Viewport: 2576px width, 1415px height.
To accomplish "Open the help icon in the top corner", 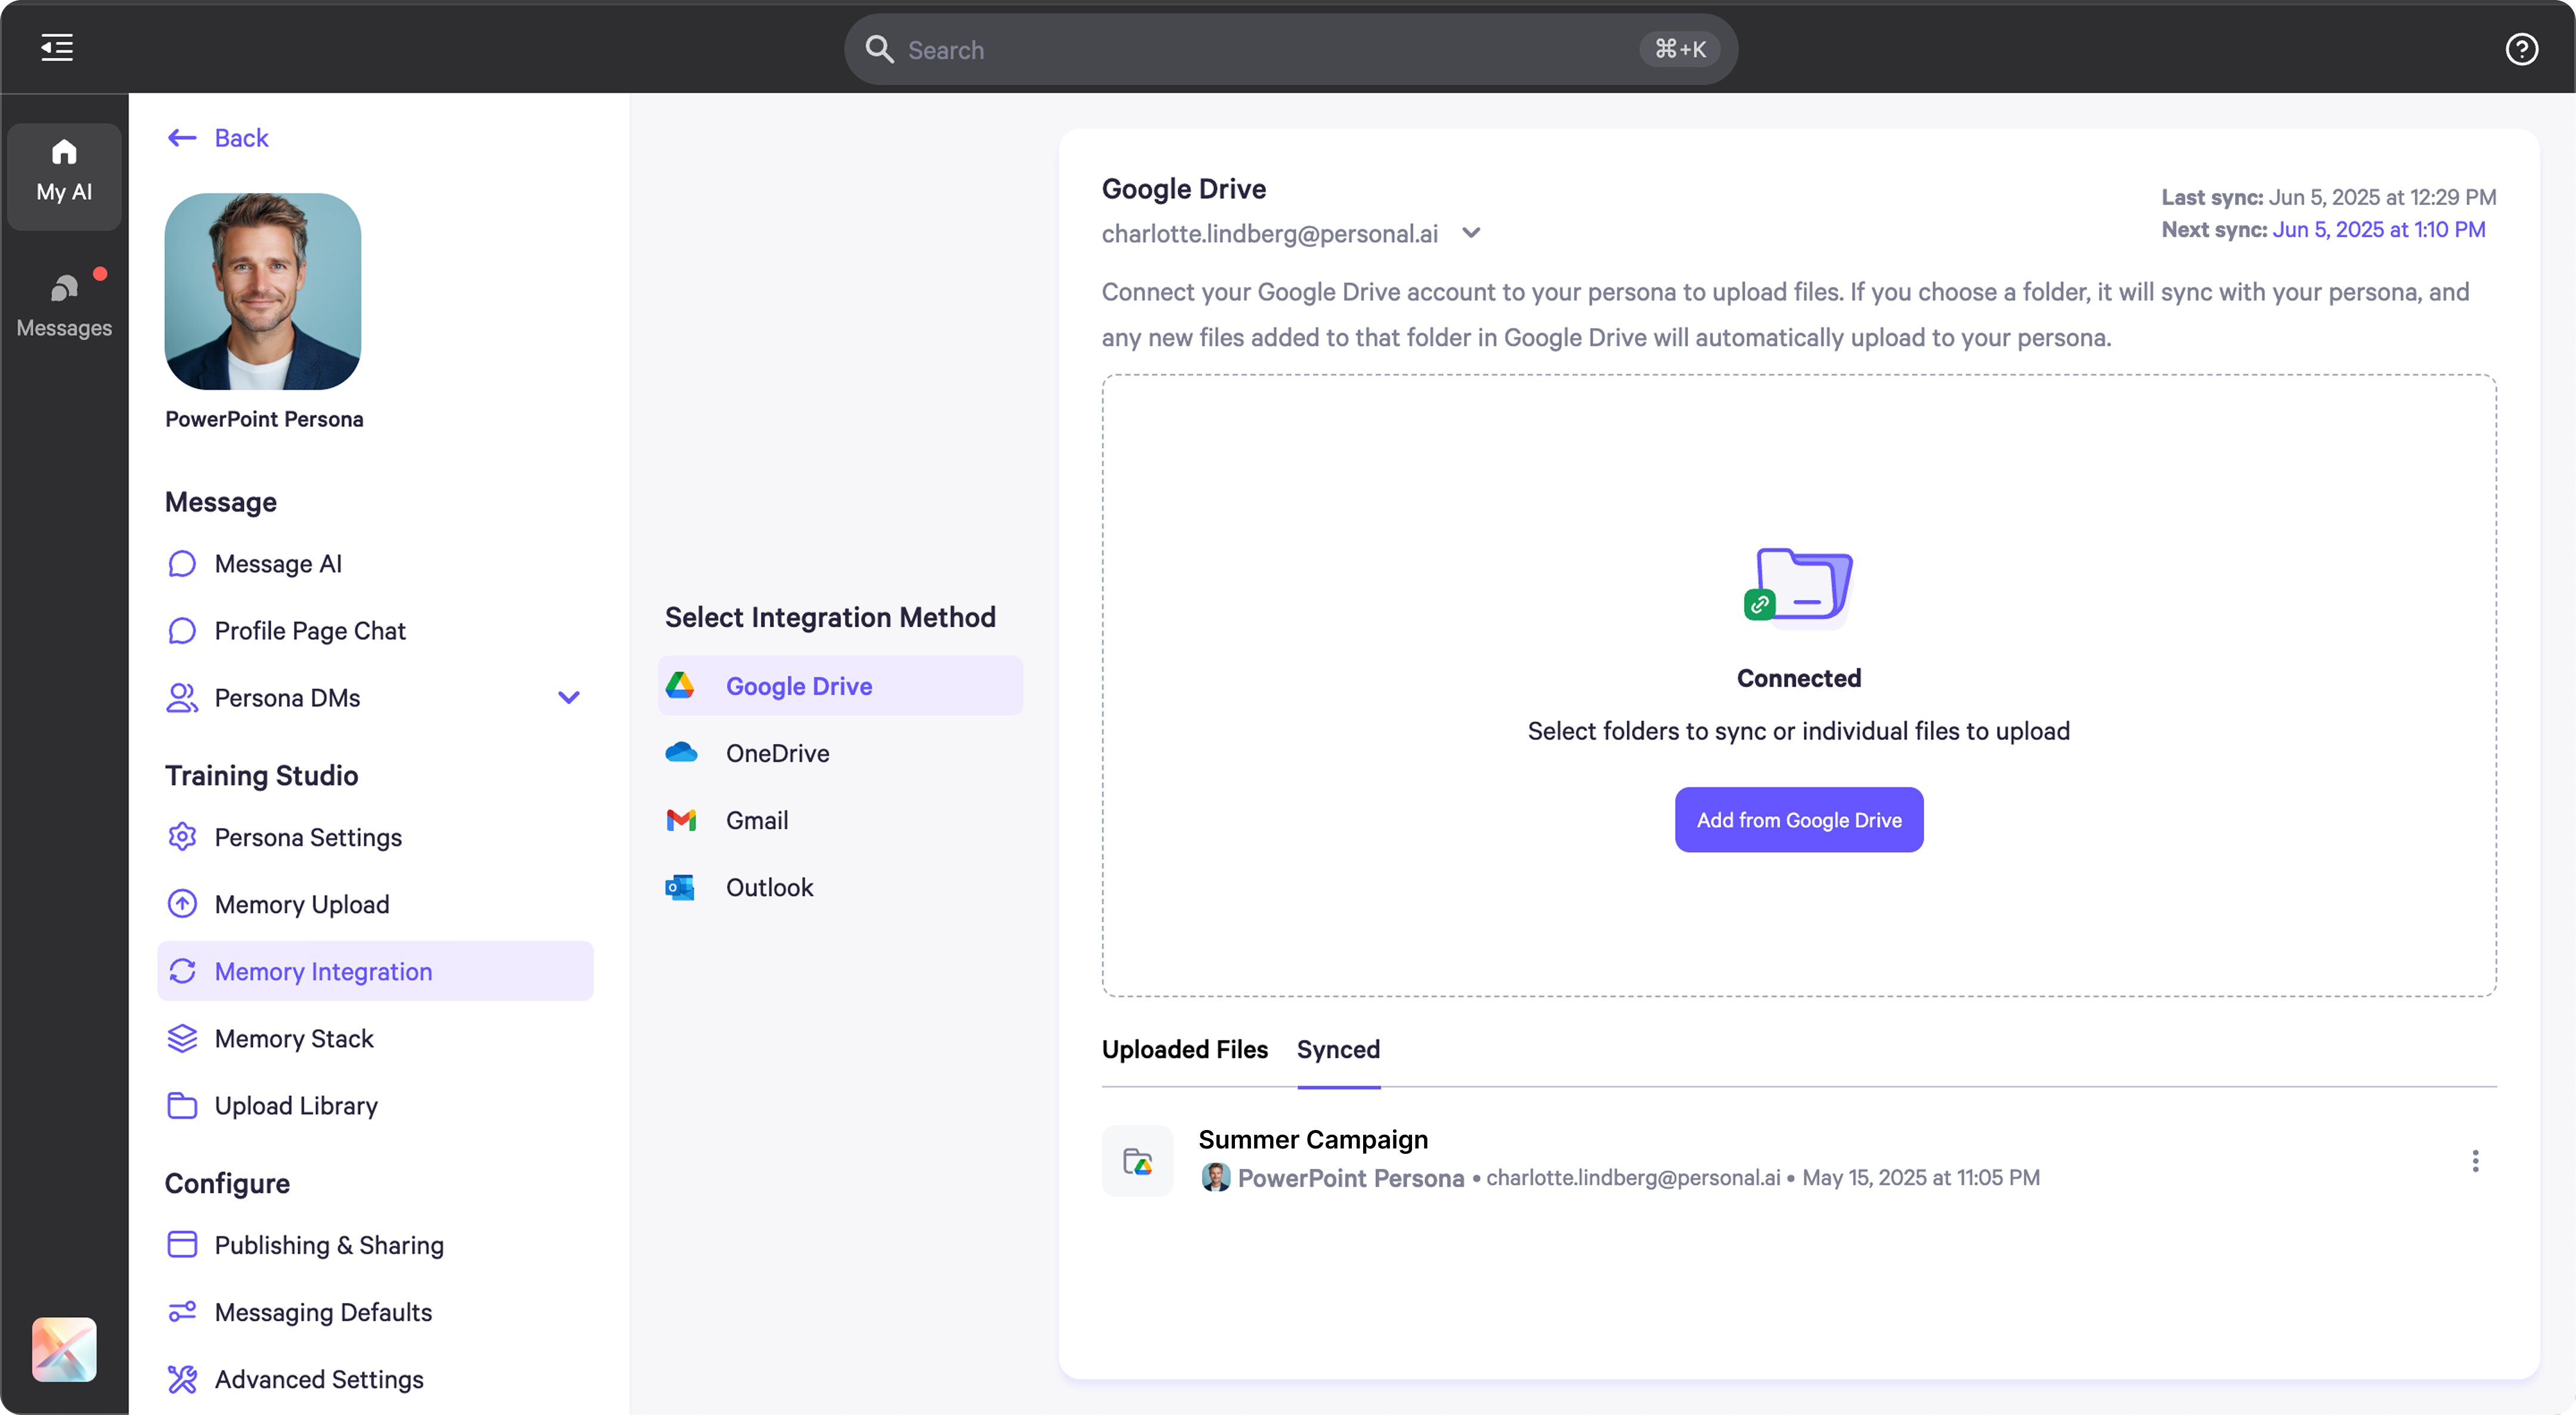I will coord(2521,49).
